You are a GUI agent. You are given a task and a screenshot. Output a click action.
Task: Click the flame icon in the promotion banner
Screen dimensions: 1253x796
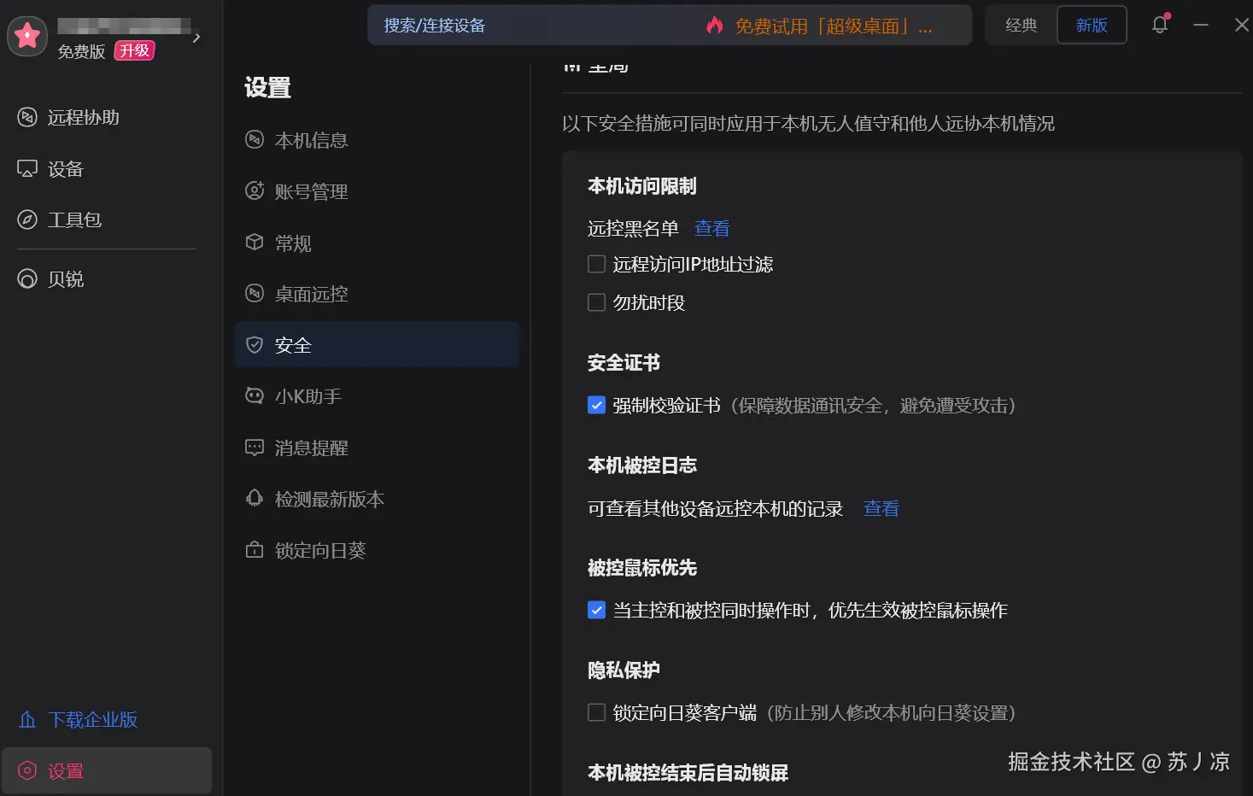coord(714,26)
